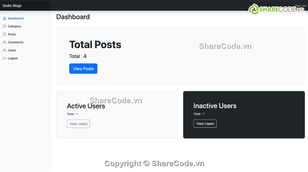Click the Logout arrow icon in sidebar
This screenshot has width=308, height=172.
4,58
